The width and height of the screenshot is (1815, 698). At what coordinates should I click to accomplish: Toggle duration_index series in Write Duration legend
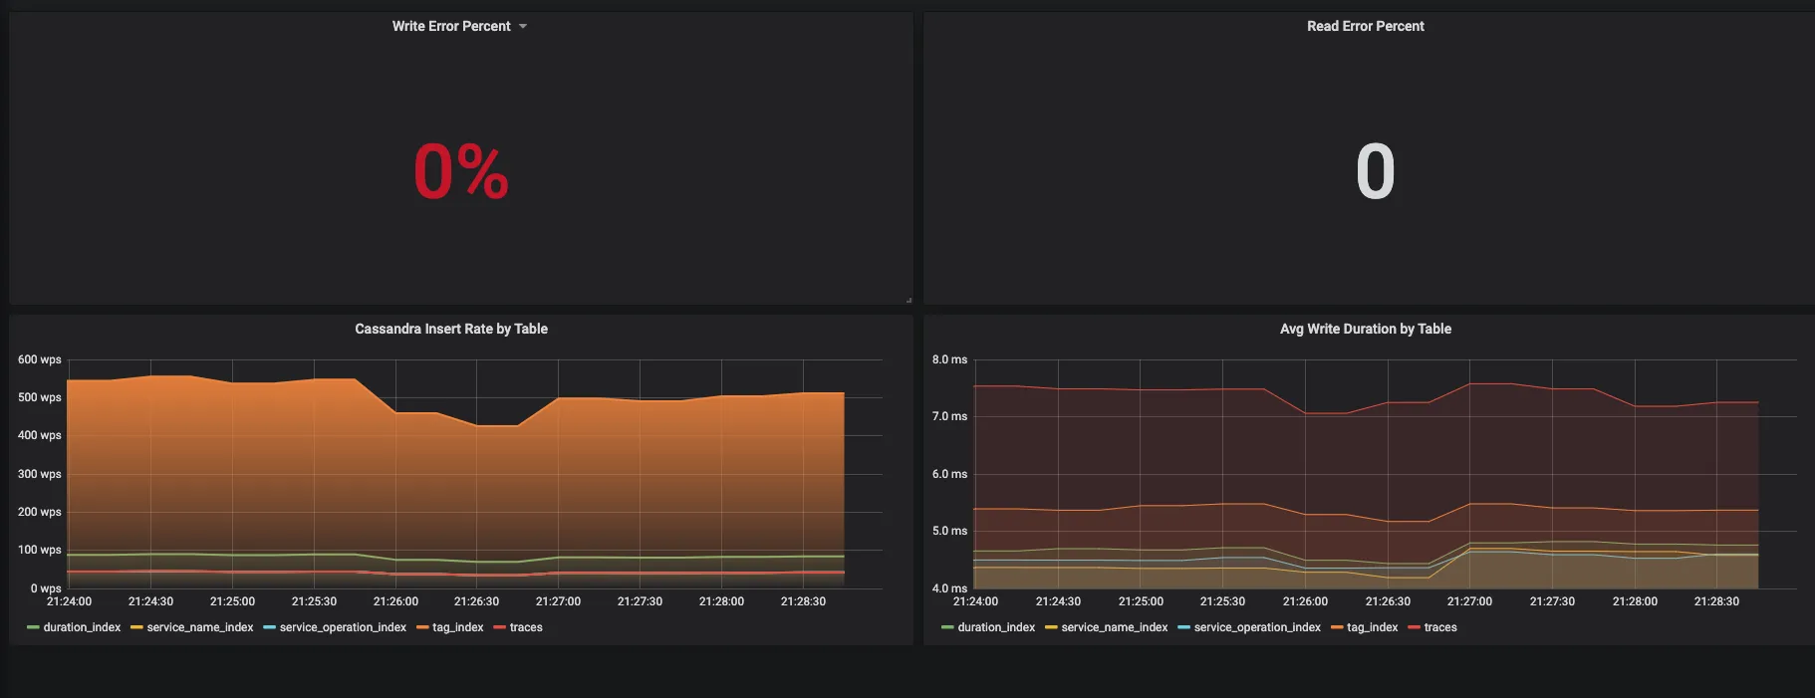[996, 627]
